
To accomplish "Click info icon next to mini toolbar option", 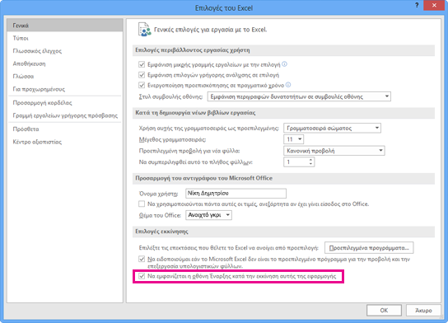I will [x=284, y=64].
